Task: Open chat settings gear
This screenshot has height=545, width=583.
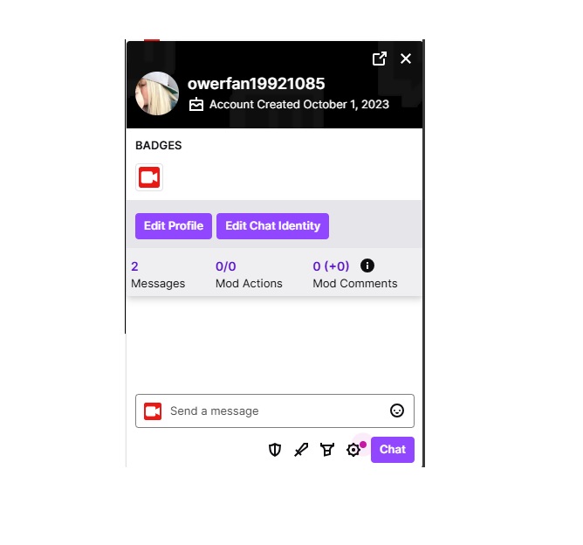Action: click(x=353, y=450)
